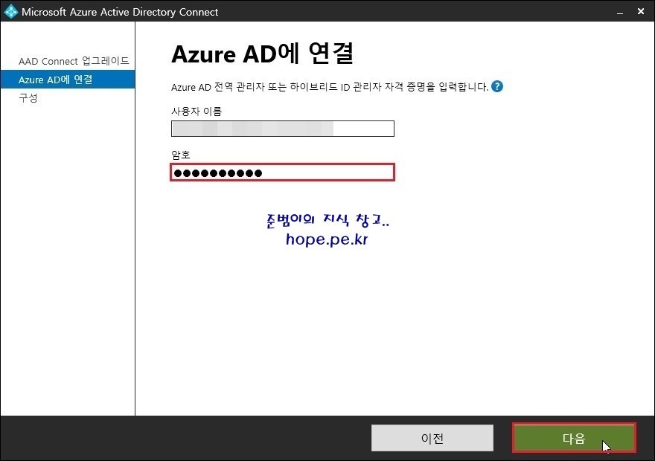Viewport: 655px width, 461px height.
Task: Click the Microsoft Azure Active Directory Connect title
Action: tap(120, 12)
